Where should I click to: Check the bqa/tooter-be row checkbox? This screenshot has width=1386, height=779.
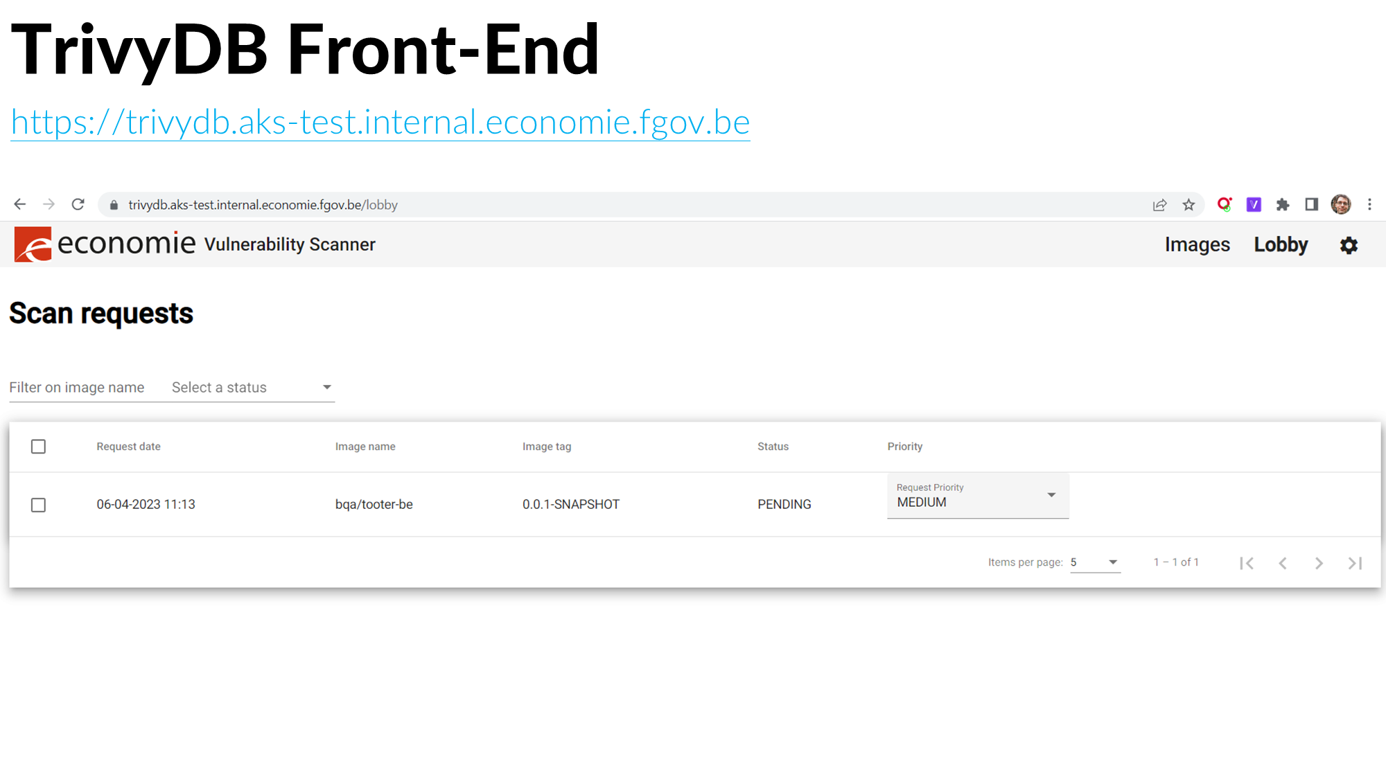click(39, 505)
